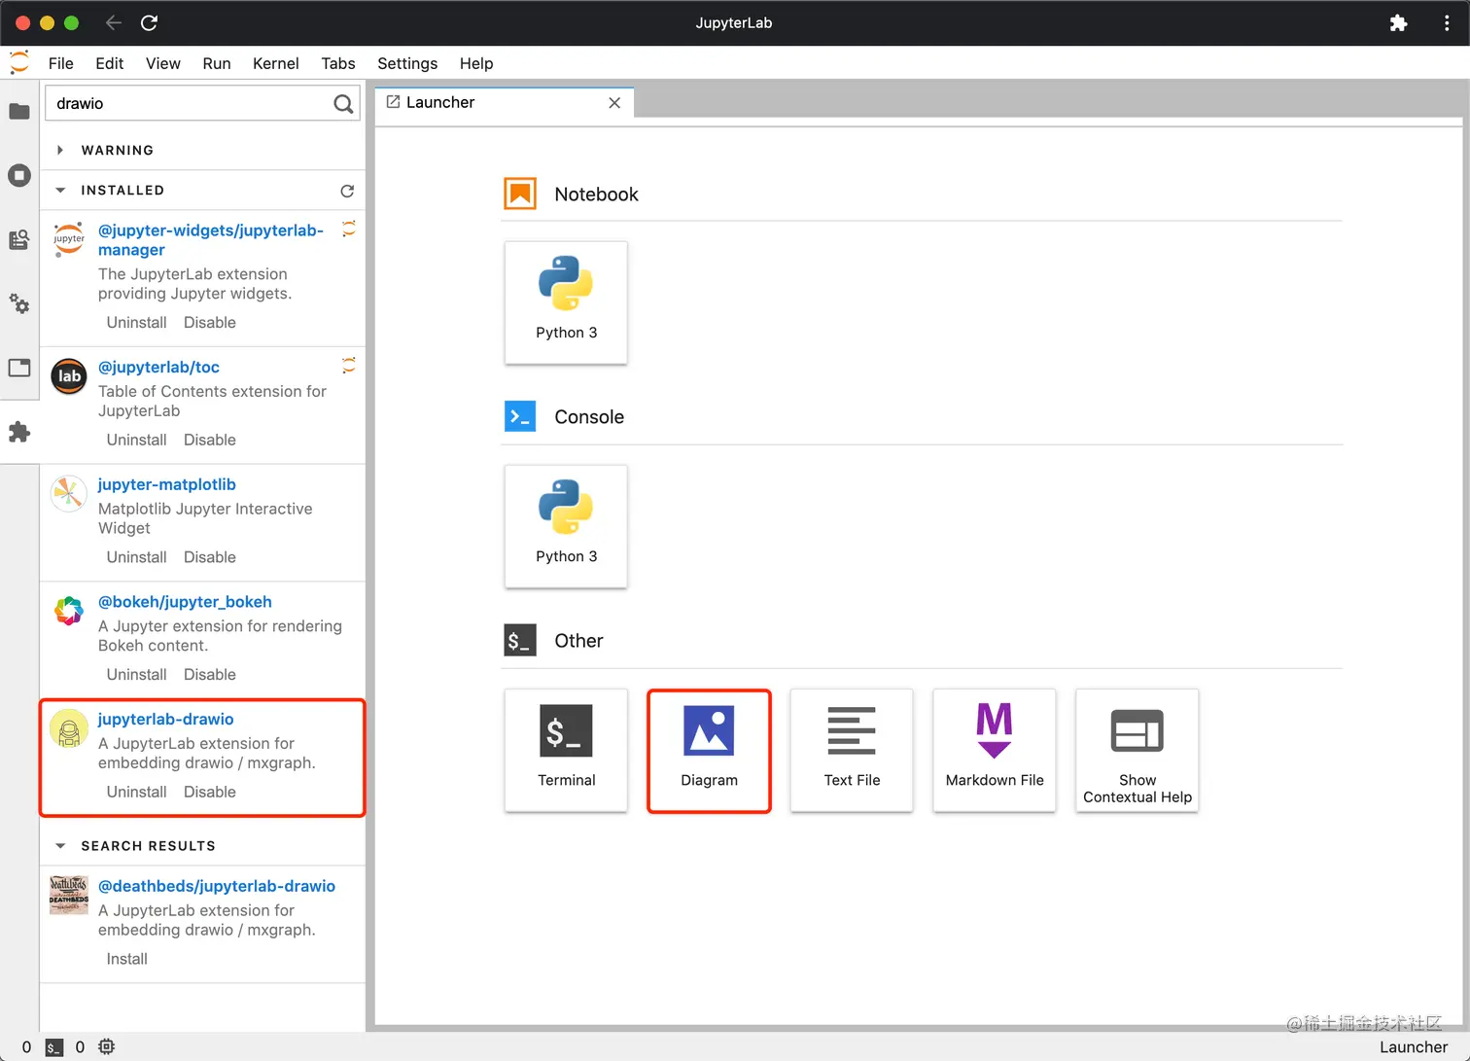Screen dimensions: 1470x1061
Task: Open the browser three-dot menu
Action: coord(1447,23)
